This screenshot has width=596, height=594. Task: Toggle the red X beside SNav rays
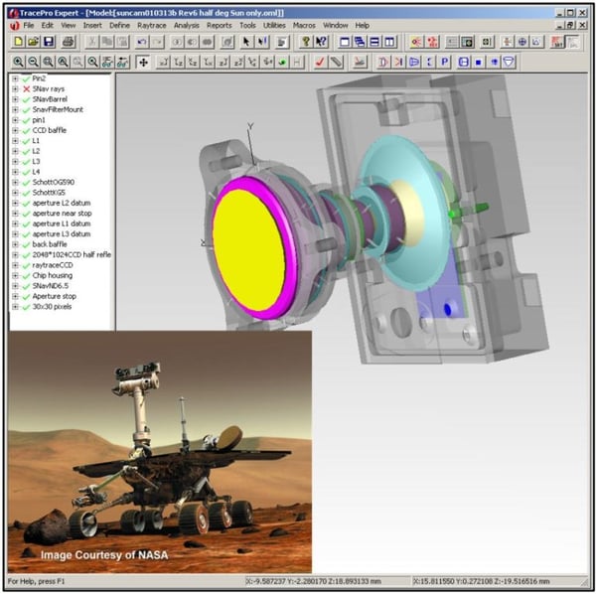coord(27,89)
